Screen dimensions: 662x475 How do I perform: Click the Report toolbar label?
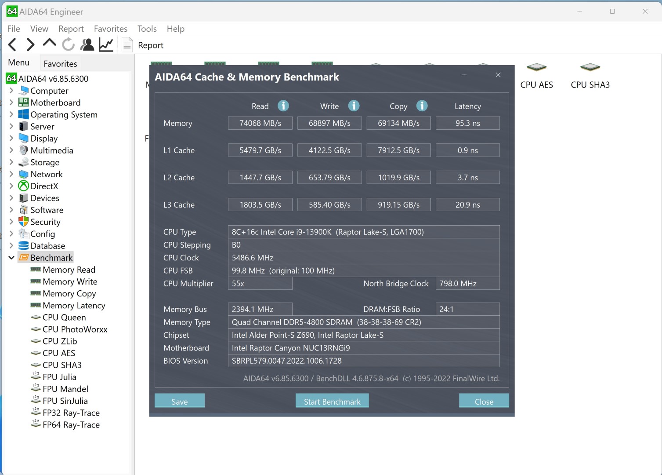pyautogui.click(x=151, y=45)
